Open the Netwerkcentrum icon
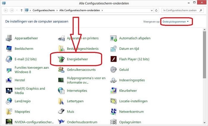This screenshot has height=126, width=208. click(114, 112)
